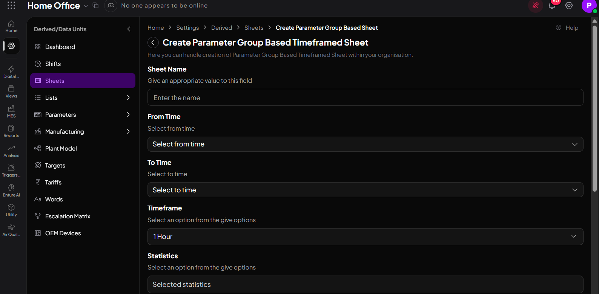Viewport: 599px width, 294px height.
Task: Open Enture AI in the left rail
Action: (x=11, y=190)
